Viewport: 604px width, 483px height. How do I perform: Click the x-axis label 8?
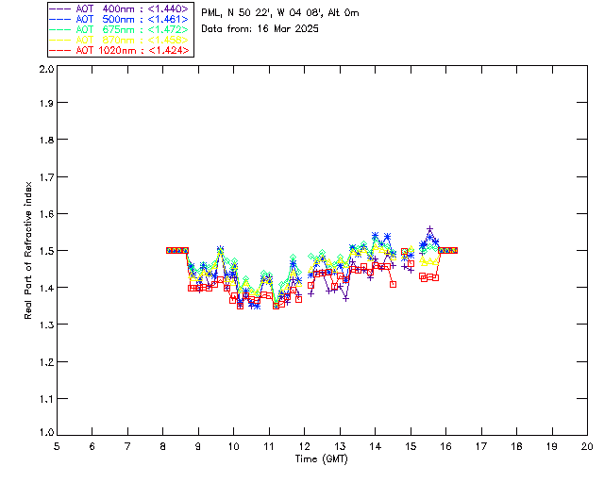click(x=163, y=446)
